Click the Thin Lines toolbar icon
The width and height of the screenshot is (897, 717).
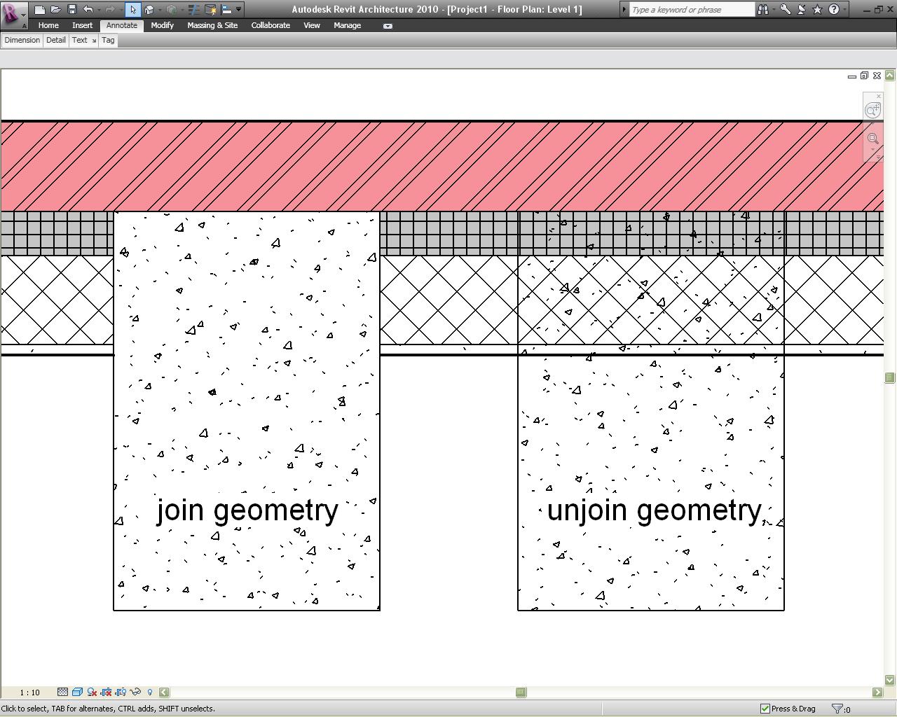point(194,9)
